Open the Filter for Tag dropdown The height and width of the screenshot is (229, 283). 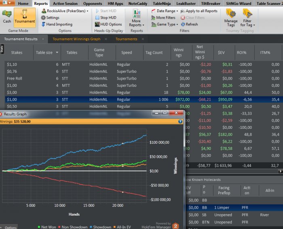tap(247, 18)
